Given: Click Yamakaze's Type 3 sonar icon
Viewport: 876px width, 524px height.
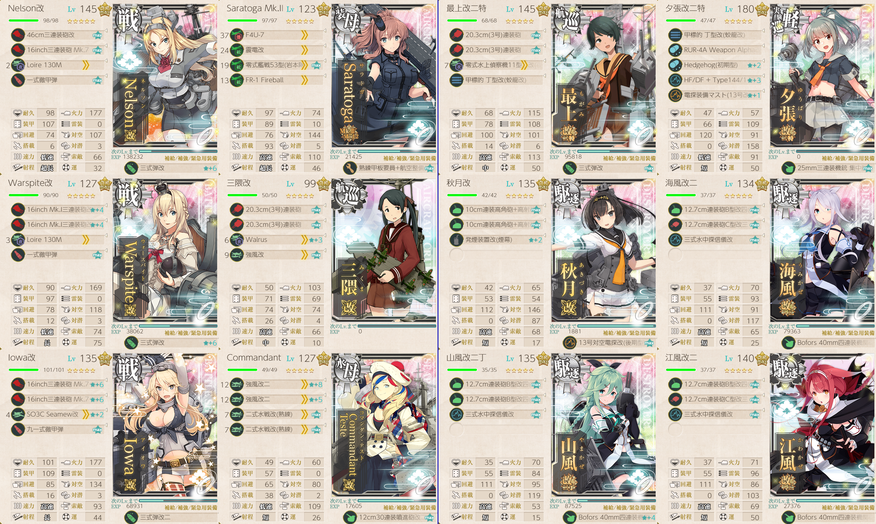Looking at the screenshot, I should point(456,414).
